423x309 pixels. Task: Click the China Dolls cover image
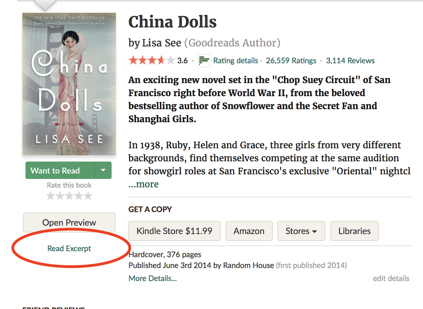[69, 84]
